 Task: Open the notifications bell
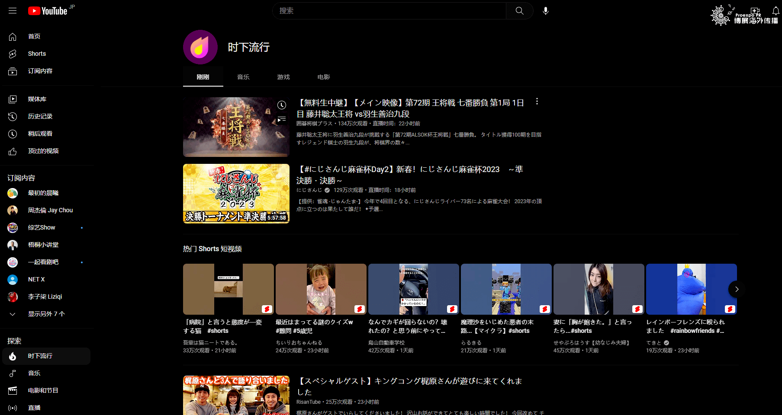[x=776, y=11]
